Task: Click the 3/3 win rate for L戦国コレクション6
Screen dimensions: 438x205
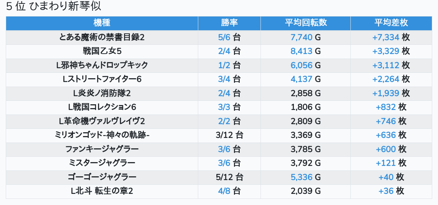Action: pos(224,107)
